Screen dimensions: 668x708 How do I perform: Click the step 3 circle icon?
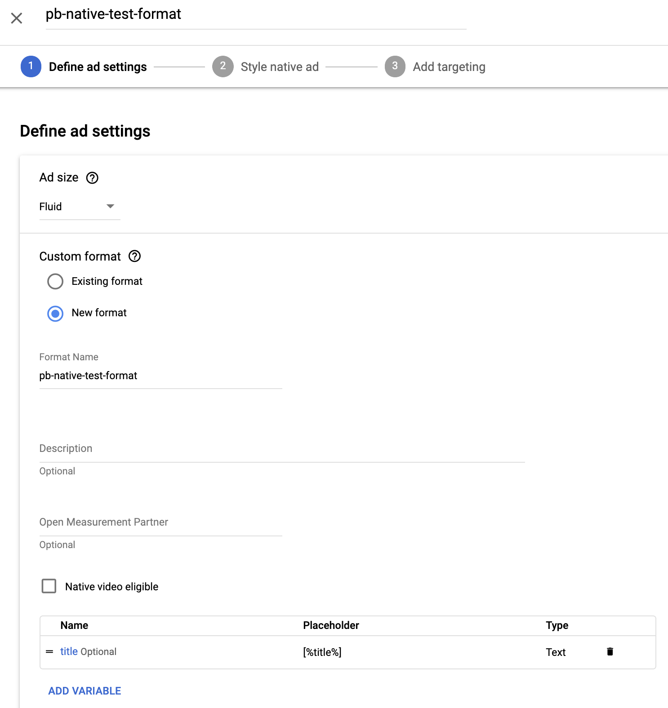point(395,66)
